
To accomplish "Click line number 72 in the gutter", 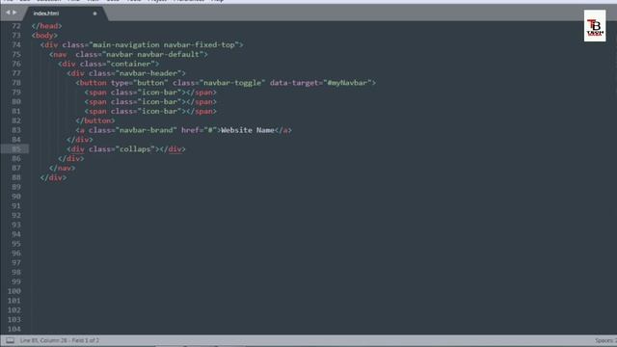I will tap(15, 26).
